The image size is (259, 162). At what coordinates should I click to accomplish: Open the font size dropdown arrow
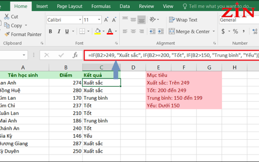pos(99,20)
